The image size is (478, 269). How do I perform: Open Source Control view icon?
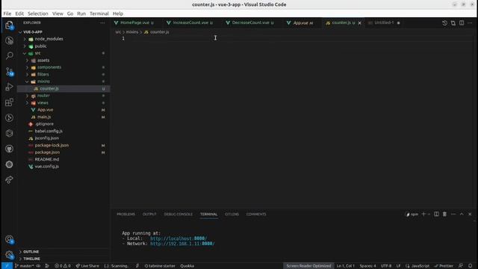9,72
